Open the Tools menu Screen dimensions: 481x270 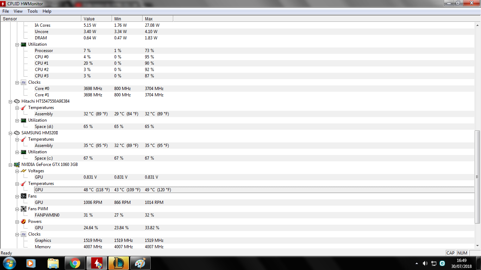(x=32, y=11)
